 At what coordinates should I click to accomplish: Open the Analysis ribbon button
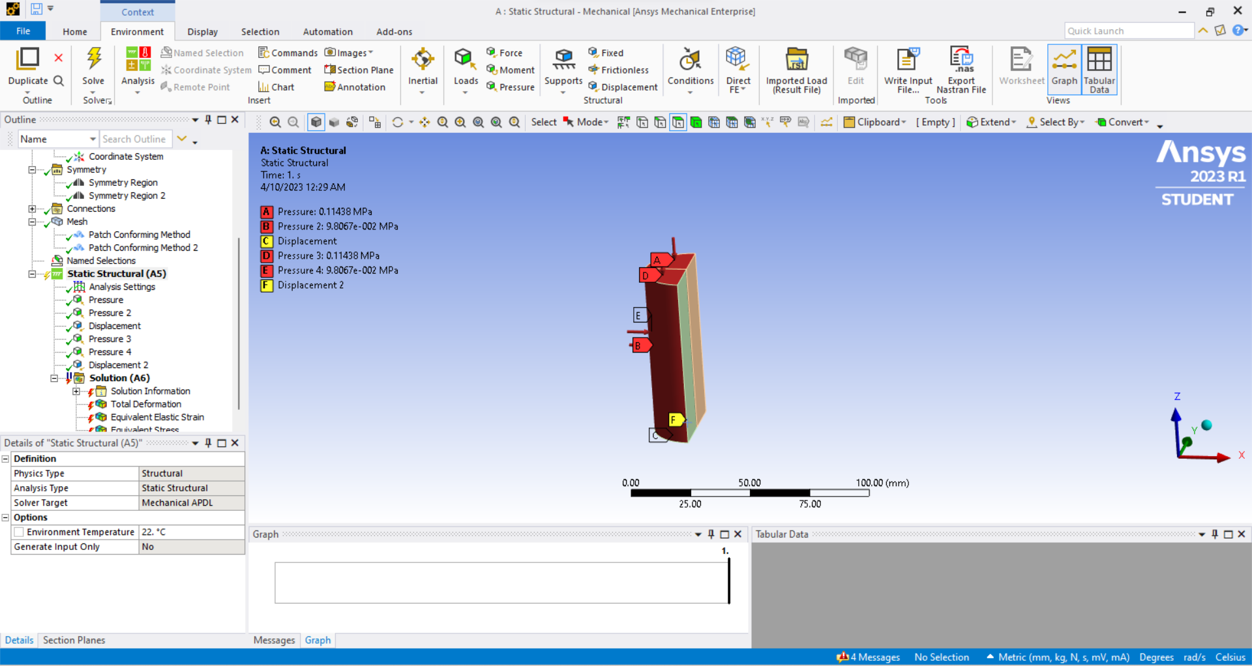pos(138,70)
